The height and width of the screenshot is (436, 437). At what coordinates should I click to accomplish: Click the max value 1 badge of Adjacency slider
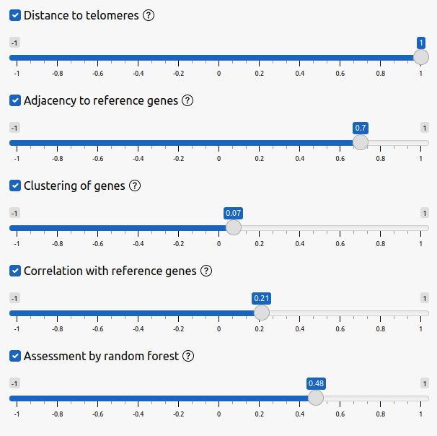click(x=425, y=128)
